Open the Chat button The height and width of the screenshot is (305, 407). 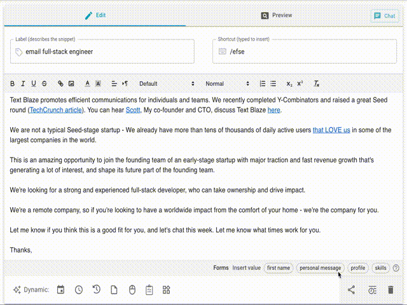tap(385, 16)
